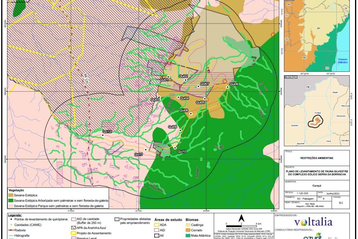Click the Voltalia logo
This screenshot has height=239, width=358.
[x=313, y=222]
